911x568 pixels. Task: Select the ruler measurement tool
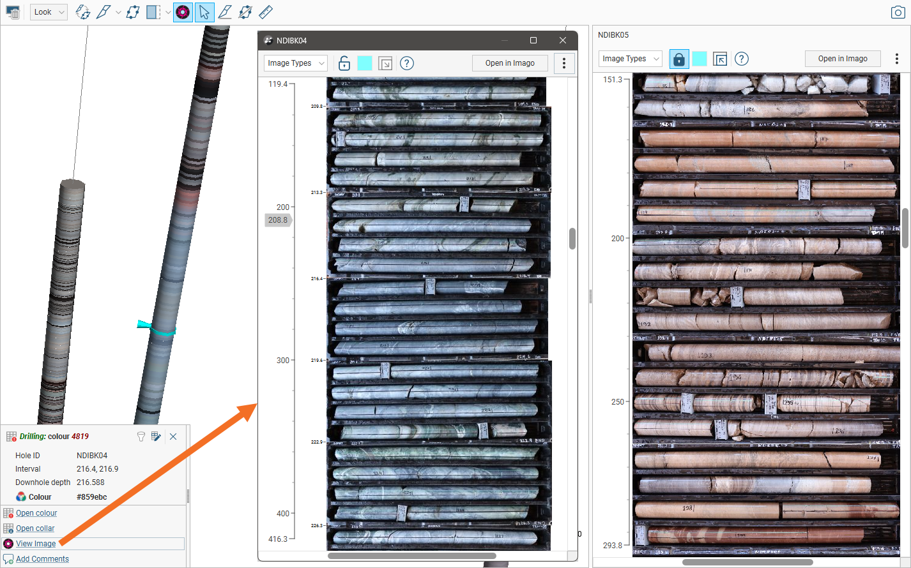266,12
